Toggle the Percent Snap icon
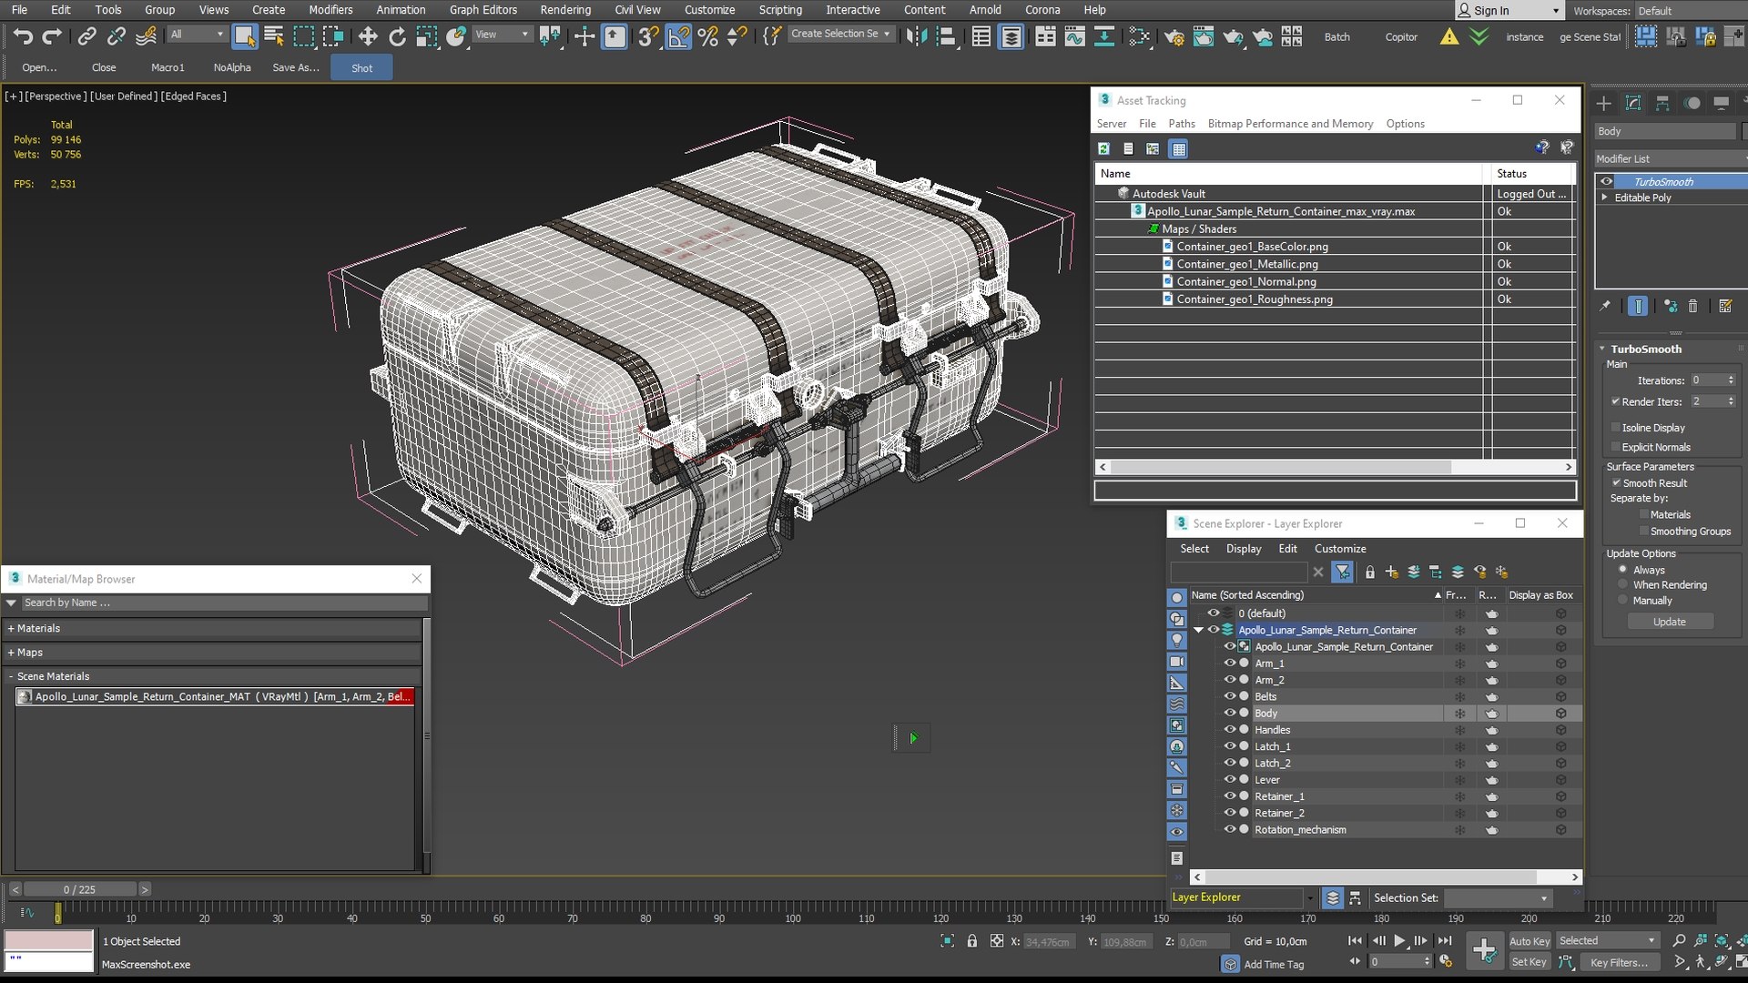This screenshot has width=1748, height=983. coord(707,36)
